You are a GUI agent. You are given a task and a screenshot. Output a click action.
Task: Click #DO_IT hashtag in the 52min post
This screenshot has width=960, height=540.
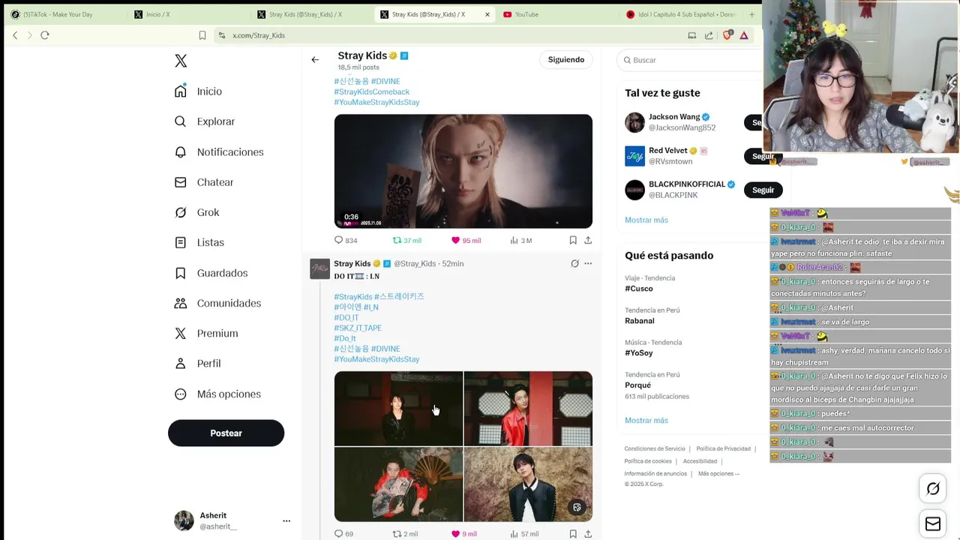346,317
